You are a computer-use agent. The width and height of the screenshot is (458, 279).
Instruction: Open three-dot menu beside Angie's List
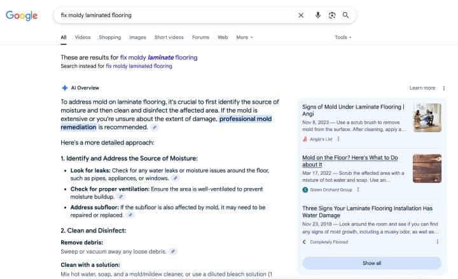click(338, 139)
